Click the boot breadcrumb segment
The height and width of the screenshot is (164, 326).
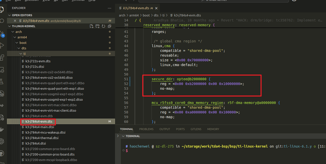click(x=146, y=15)
